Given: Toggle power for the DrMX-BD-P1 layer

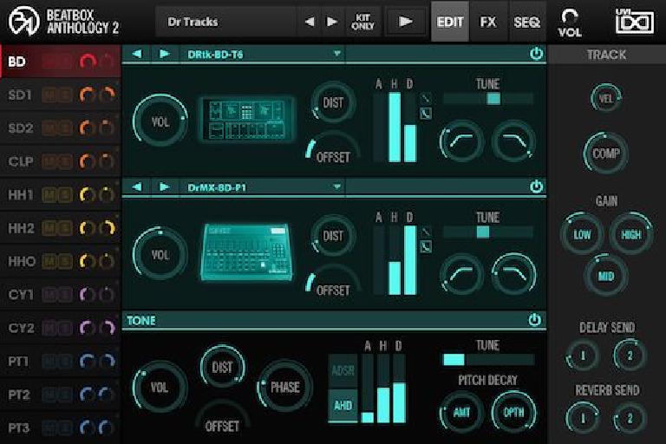Looking at the screenshot, I should tap(536, 187).
